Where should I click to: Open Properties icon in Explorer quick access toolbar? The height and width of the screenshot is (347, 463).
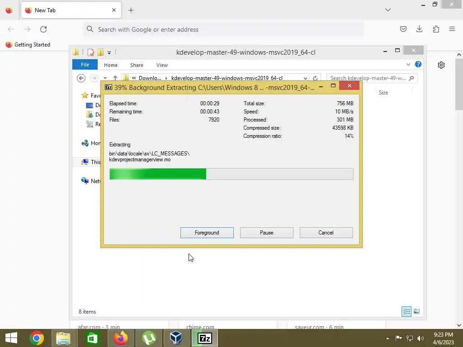coord(90,52)
